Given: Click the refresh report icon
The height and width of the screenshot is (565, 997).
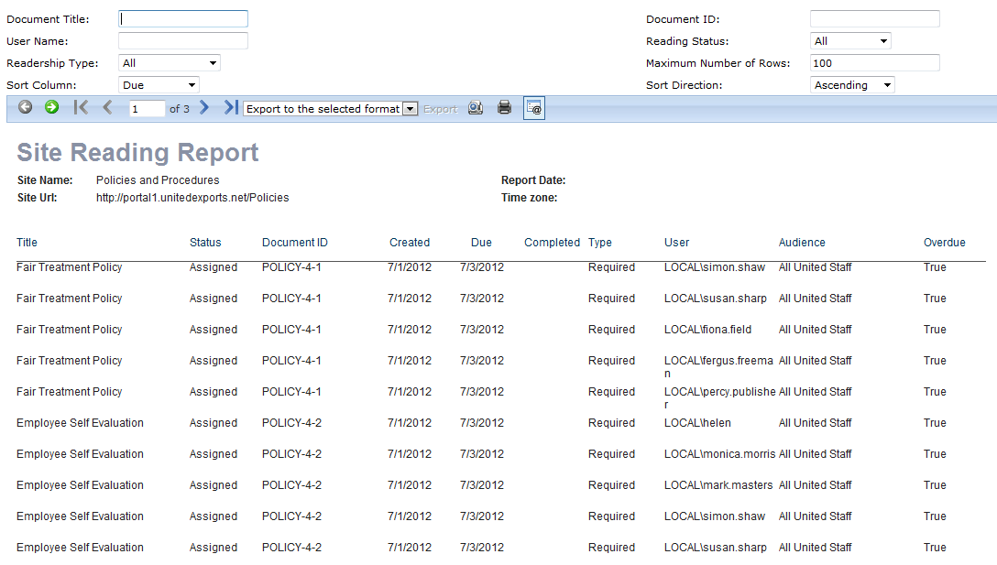Looking at the screenshot, I should (475, 108).
